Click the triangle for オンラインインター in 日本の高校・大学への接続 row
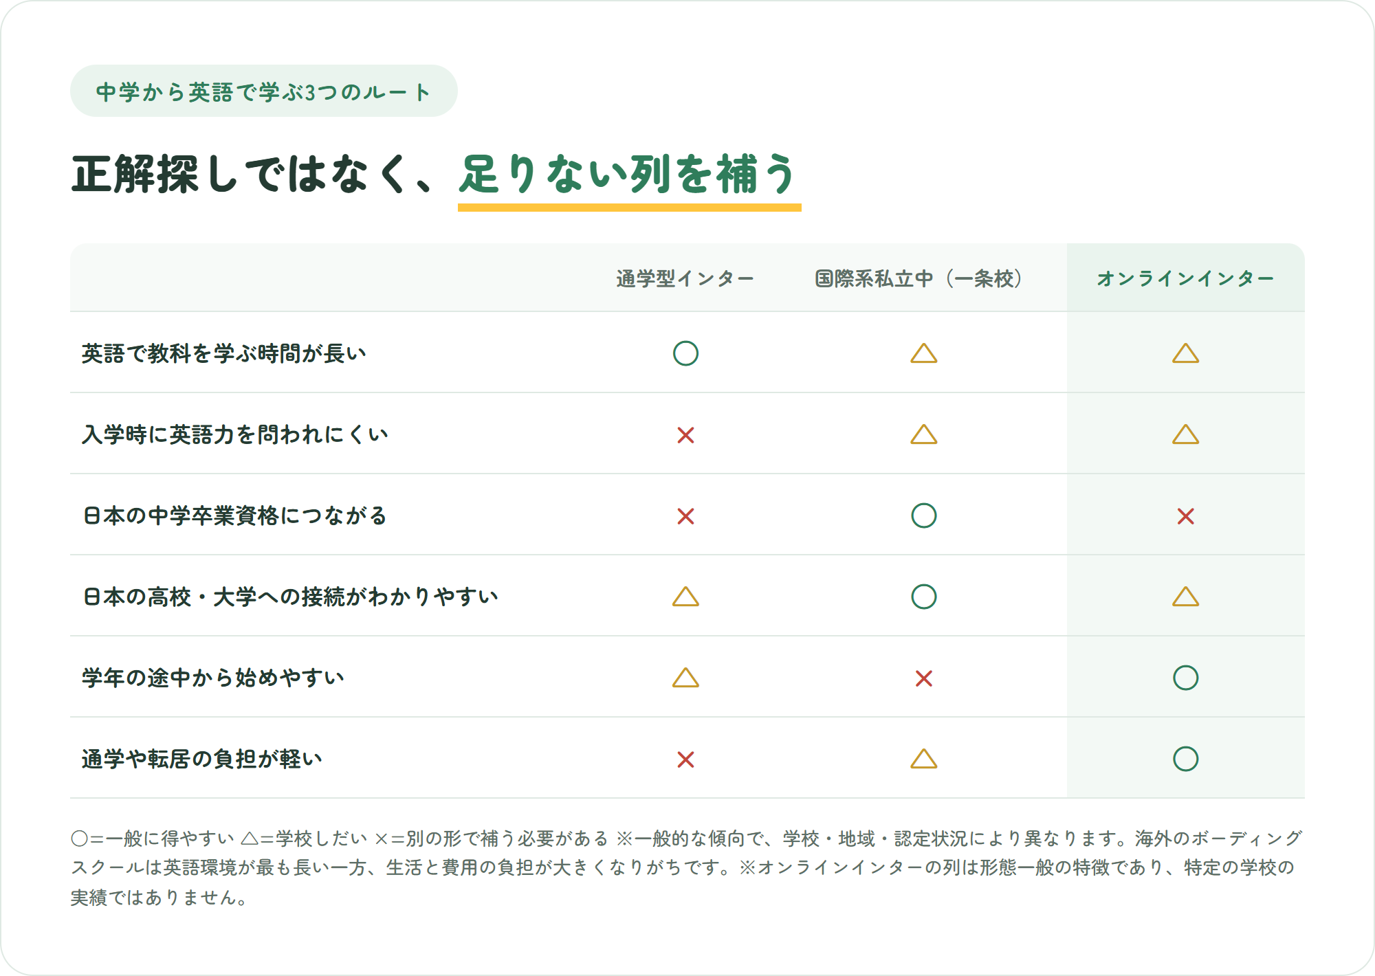This screenshot has height=976, width=1375. point(1186,597)
